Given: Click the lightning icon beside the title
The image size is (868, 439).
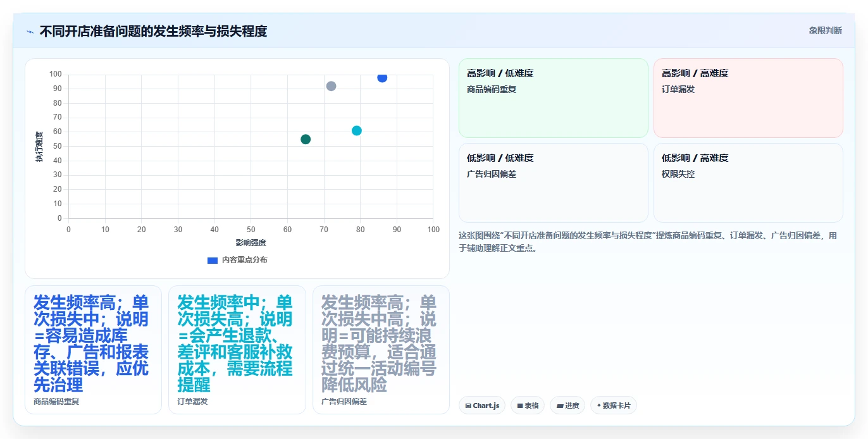Looking at the screenshot, I should tap(30, 31).
